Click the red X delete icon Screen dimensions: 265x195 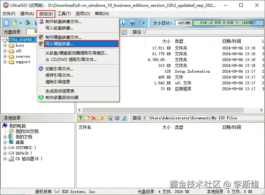click(x=94, y=118)
